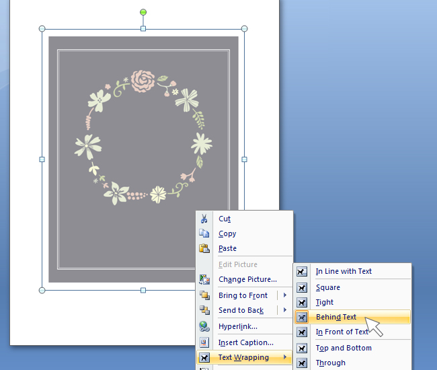The height and width of the screenshot is (370, 437).
Task: Click the Change Picture icon
Action: coord(204,279)
